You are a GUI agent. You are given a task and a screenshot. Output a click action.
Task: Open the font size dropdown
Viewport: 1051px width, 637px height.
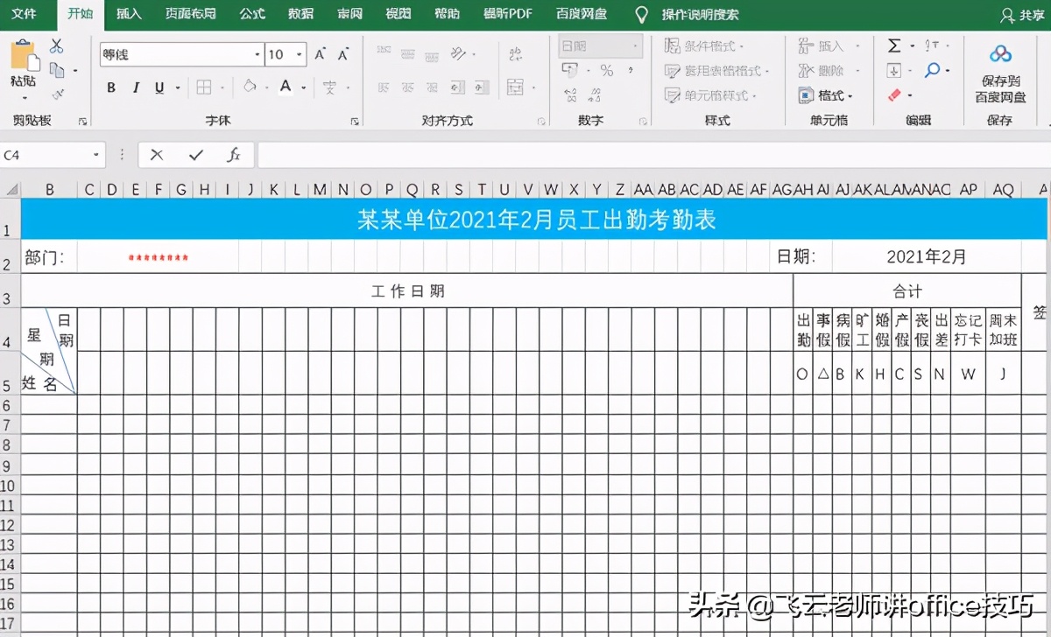(299, 54)
